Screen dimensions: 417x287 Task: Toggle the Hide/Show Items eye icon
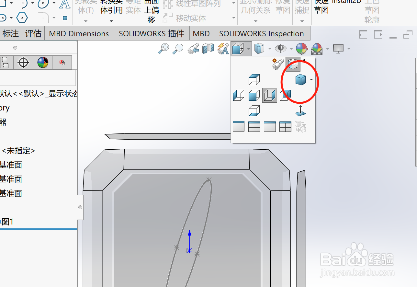point(281,48)
